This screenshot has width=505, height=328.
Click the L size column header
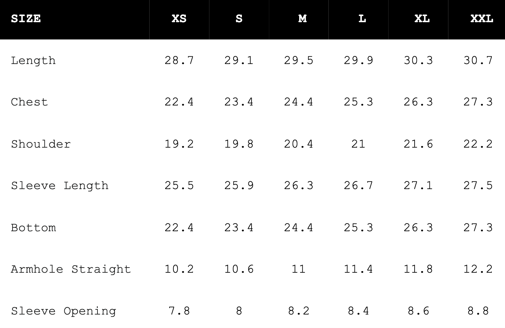tap(363, 19)
